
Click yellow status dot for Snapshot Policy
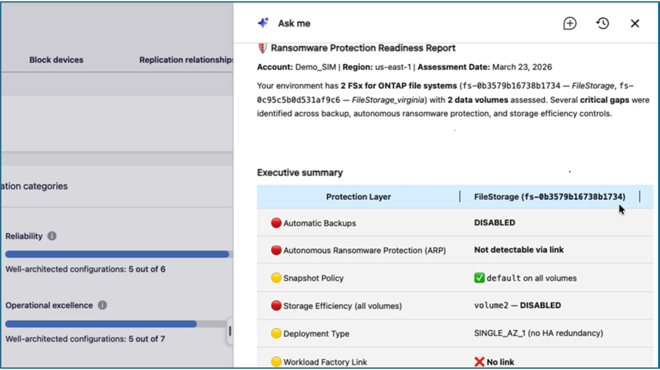point(276,278)
